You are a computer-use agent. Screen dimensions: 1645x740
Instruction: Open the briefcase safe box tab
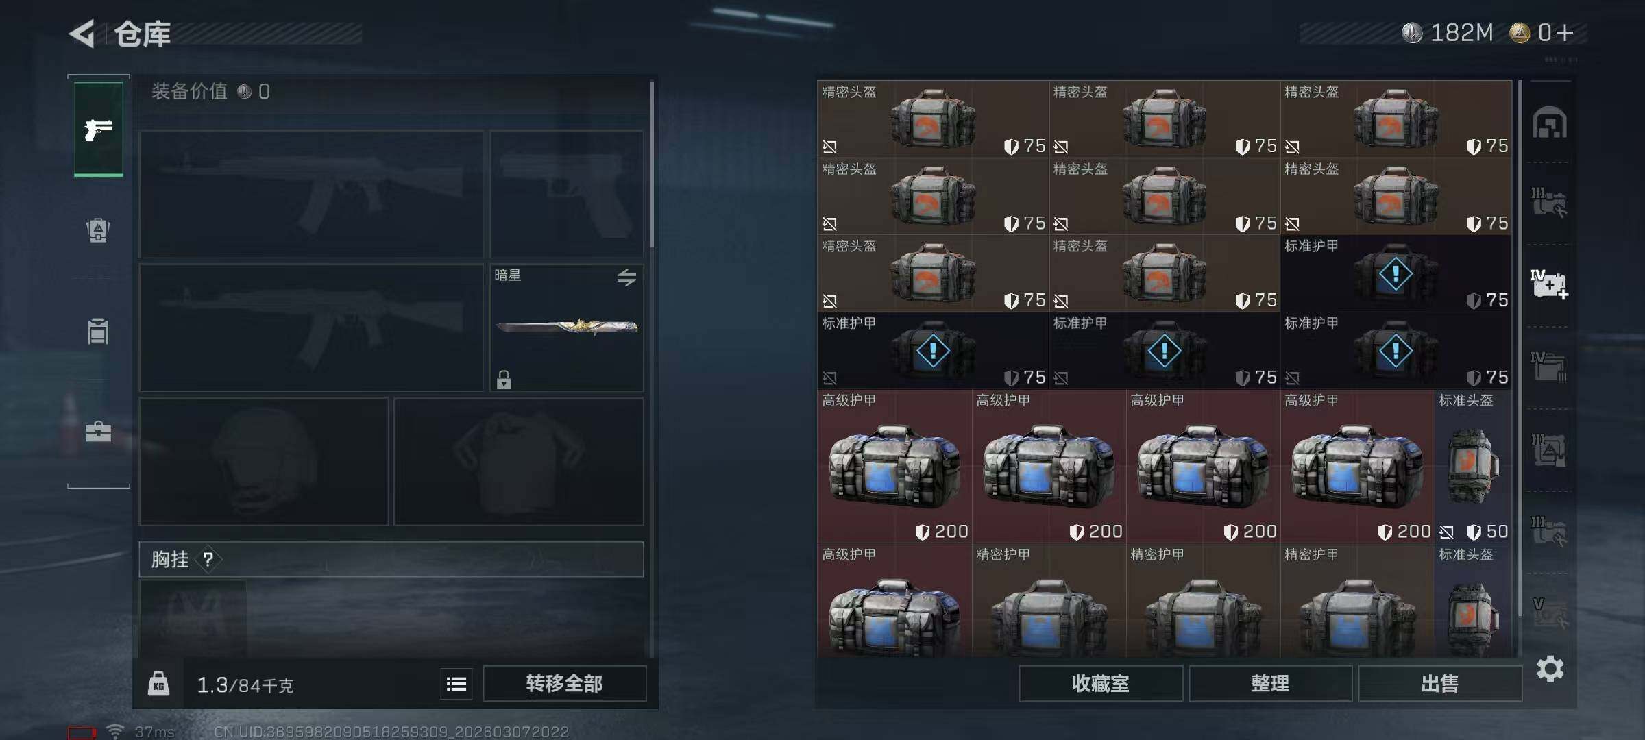point(98,432)
